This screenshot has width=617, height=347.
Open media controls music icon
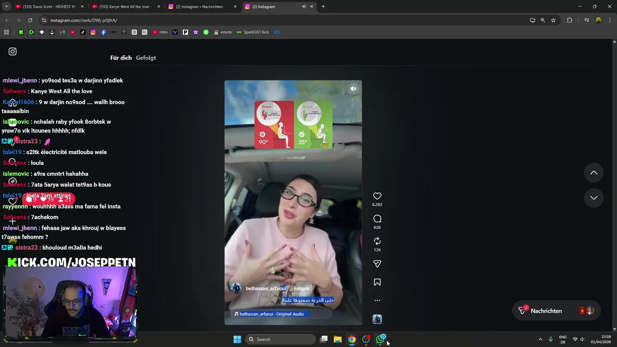click(587, 20)
